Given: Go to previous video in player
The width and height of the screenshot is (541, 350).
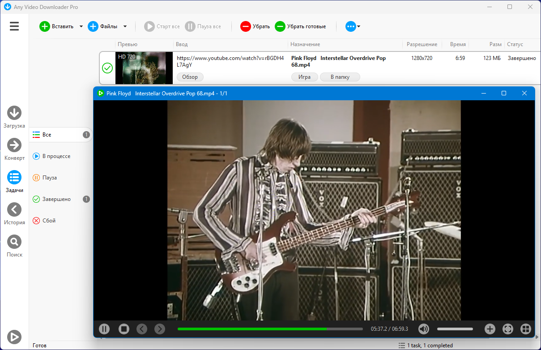Looking at the screenshot, I should (x=142, y=329).
